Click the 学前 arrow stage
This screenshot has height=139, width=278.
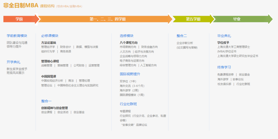[19, 19]
